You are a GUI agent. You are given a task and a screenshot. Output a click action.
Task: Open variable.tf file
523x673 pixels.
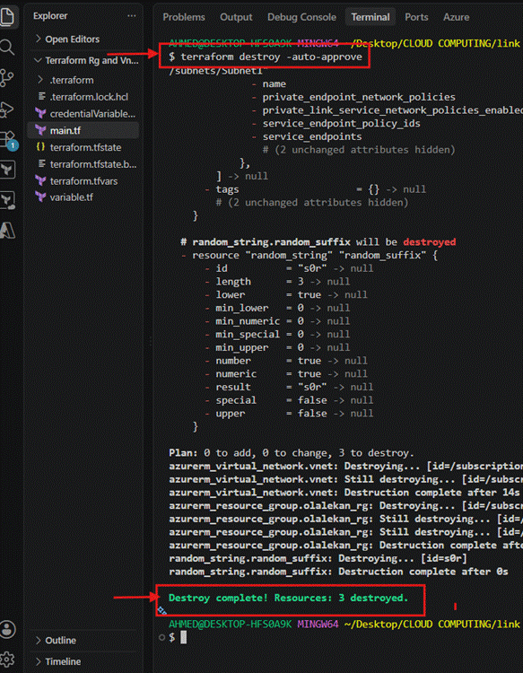tap(71, 197)
